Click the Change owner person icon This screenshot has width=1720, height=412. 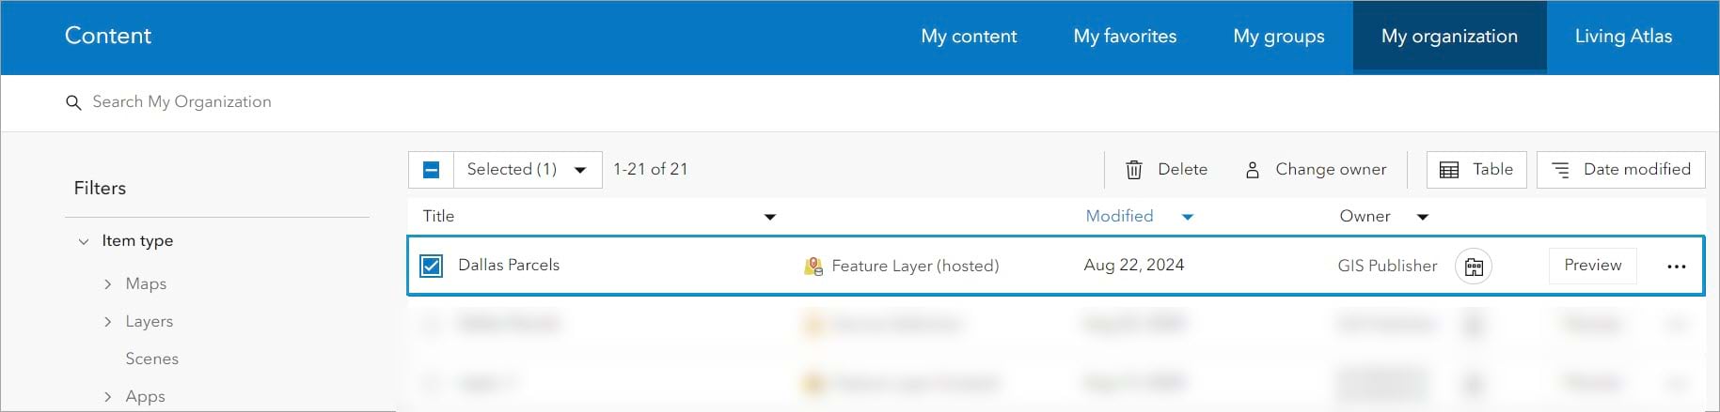[x=1253, y=170]
